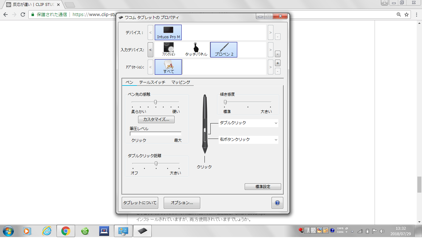The width and height of the screenshot is (422, 238).
Task: Select the ファンクション input device
Action: [x=169, y=50]
